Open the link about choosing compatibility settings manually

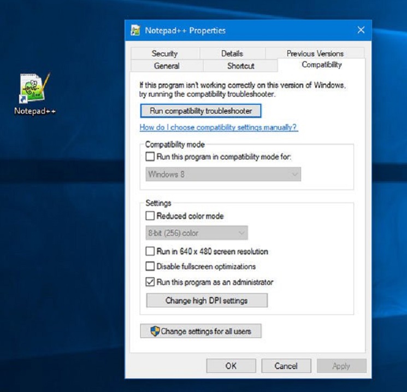coord(219,127)
